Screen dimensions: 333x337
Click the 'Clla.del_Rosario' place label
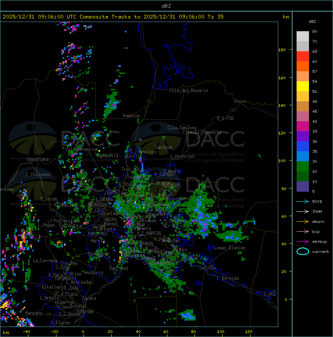coord(189,90)
